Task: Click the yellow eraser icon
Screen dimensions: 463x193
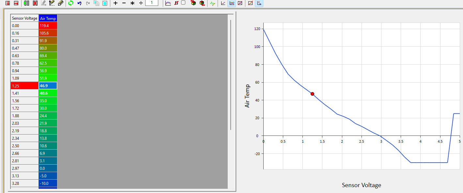Action: (x=60, y=3)
